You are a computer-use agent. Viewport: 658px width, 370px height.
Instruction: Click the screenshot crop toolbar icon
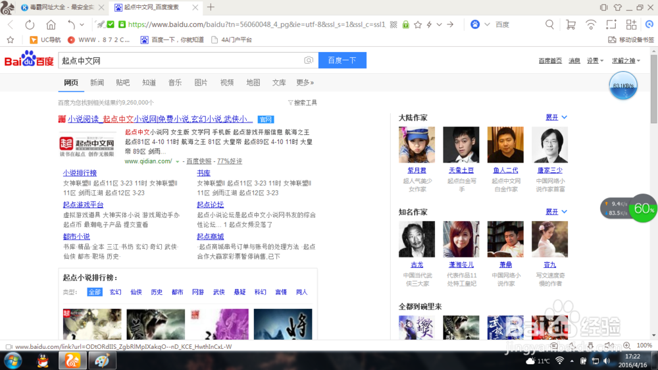point(611,25)
